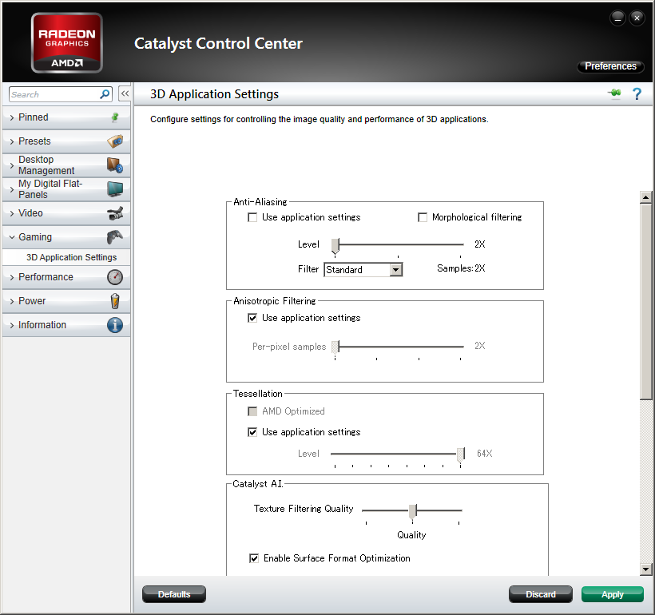
Task: Click the Video camcorder icon
Action: (x=115, y=213)
